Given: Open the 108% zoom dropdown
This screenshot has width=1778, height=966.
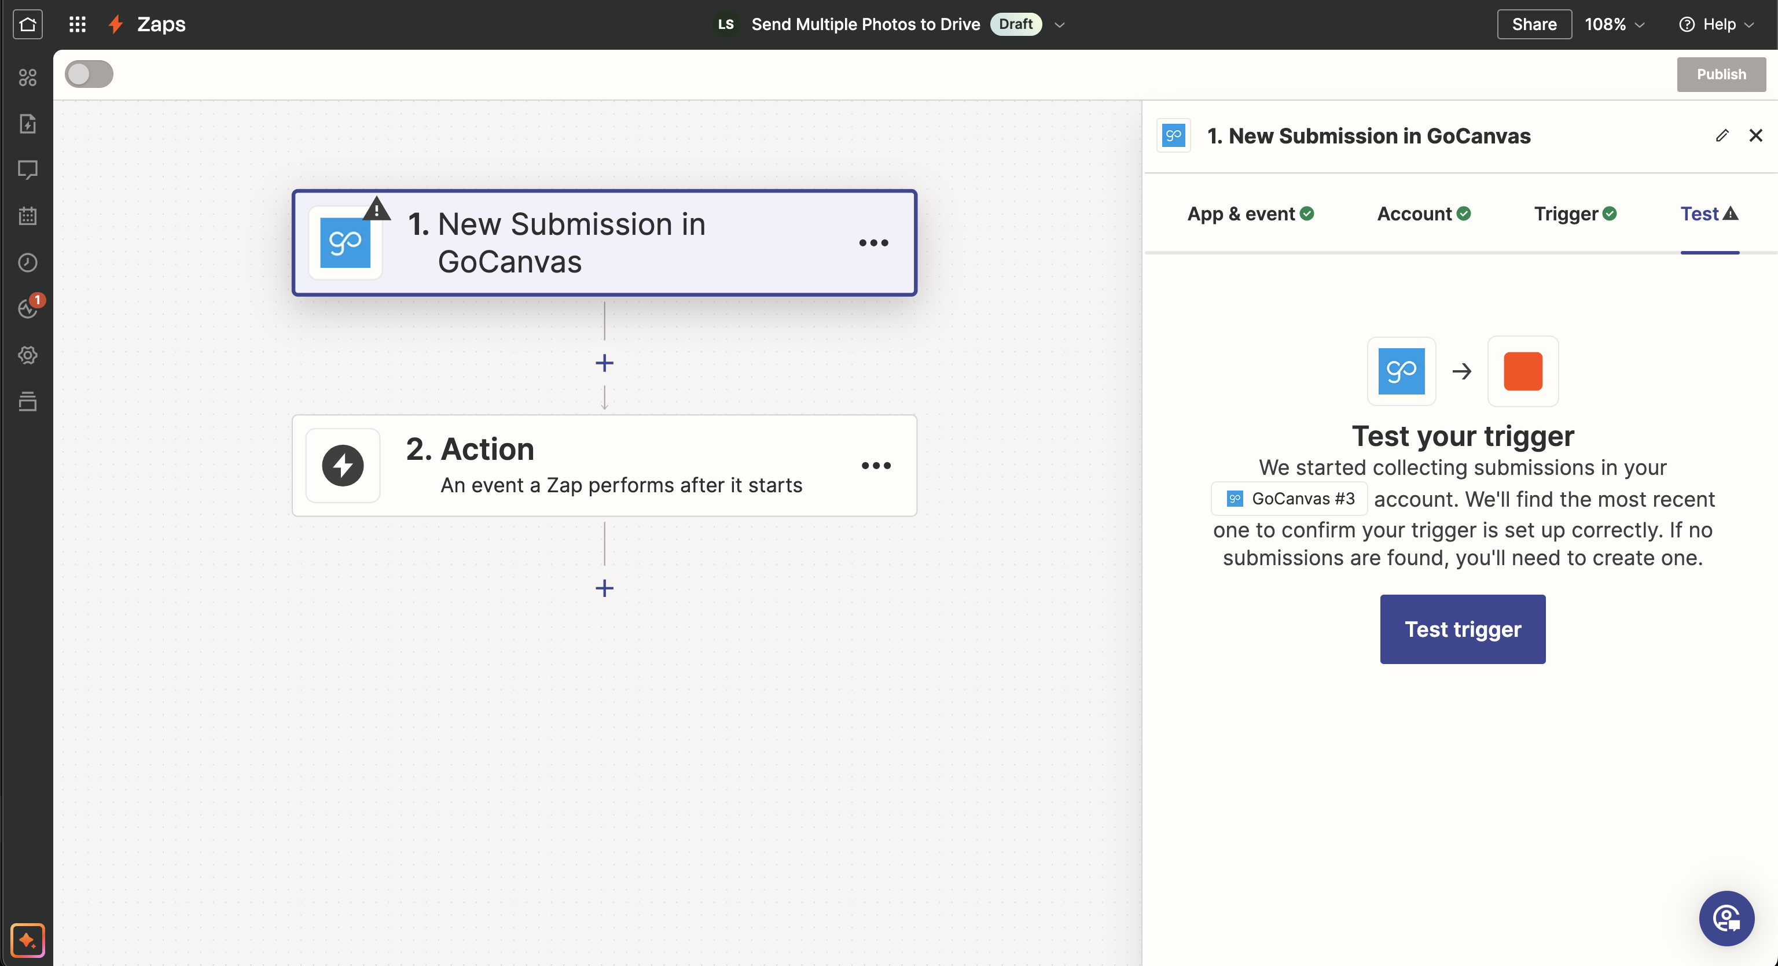Looking at the screenshot, I should point(1614,24).
